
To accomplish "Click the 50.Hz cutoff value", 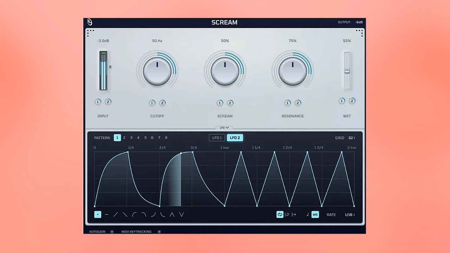I will click(157, 41).
